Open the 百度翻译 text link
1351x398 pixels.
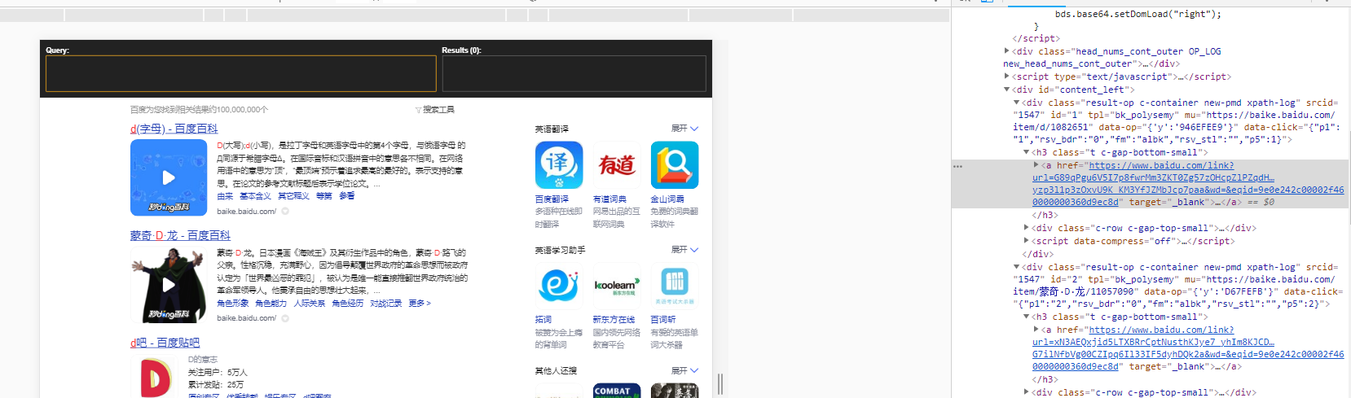552,199
